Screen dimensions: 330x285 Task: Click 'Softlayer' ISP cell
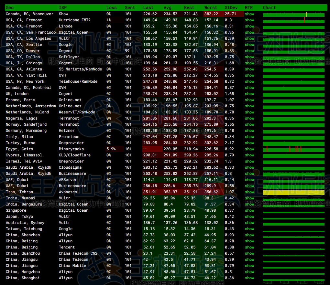point(69,57)
